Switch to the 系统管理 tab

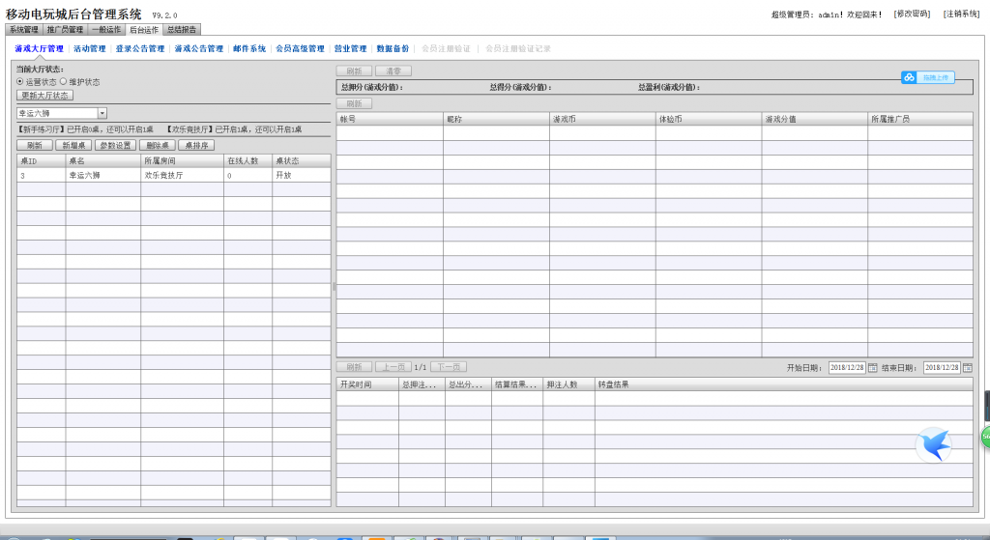point(24,30)
